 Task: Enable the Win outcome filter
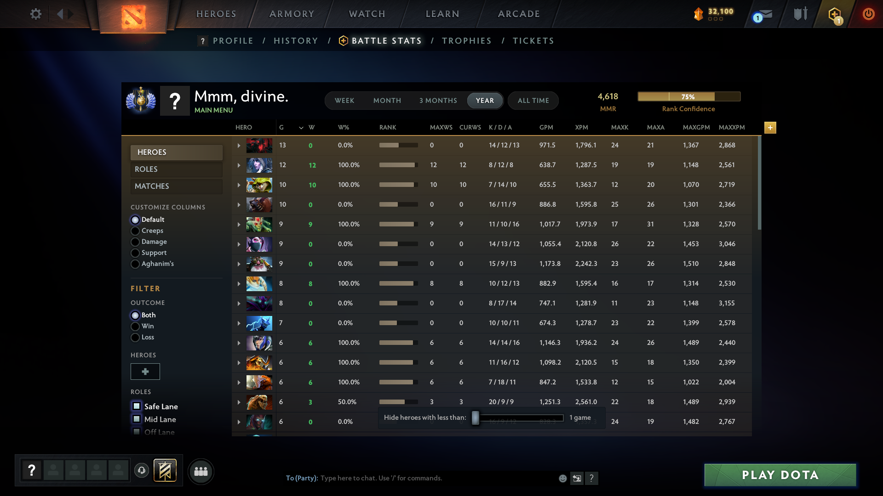tap(135, 326)
